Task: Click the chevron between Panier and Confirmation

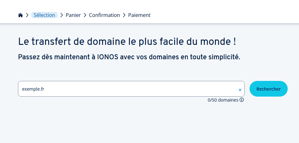Action: (x=85, y=15)
